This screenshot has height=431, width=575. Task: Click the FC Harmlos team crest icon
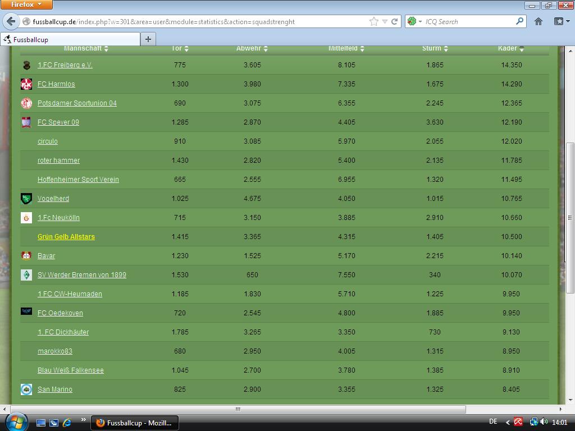[x=26, y=84]
